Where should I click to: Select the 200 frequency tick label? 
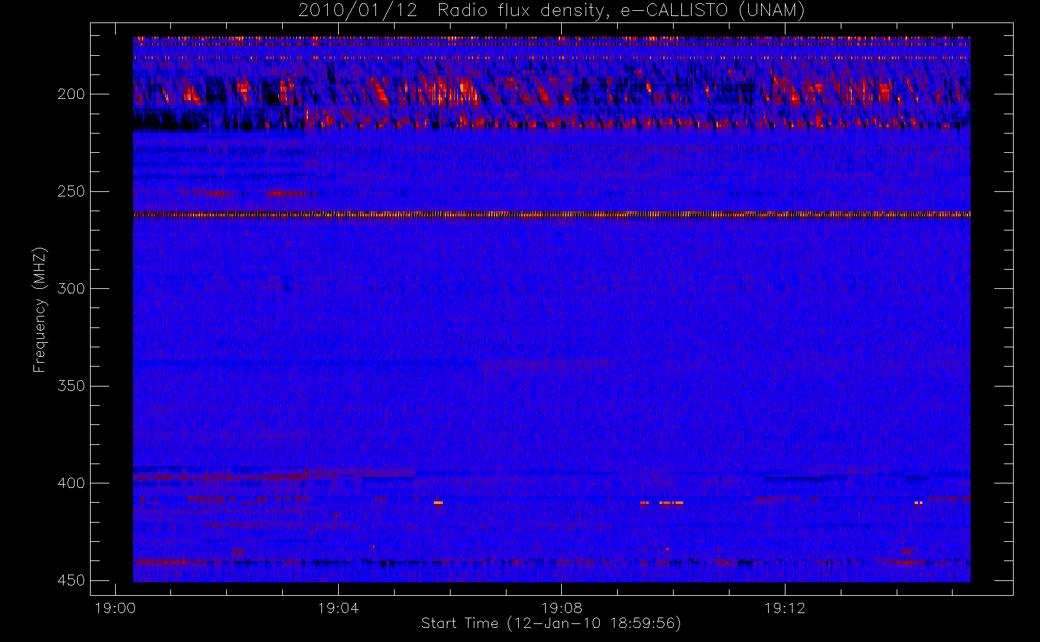coord(71,94)
